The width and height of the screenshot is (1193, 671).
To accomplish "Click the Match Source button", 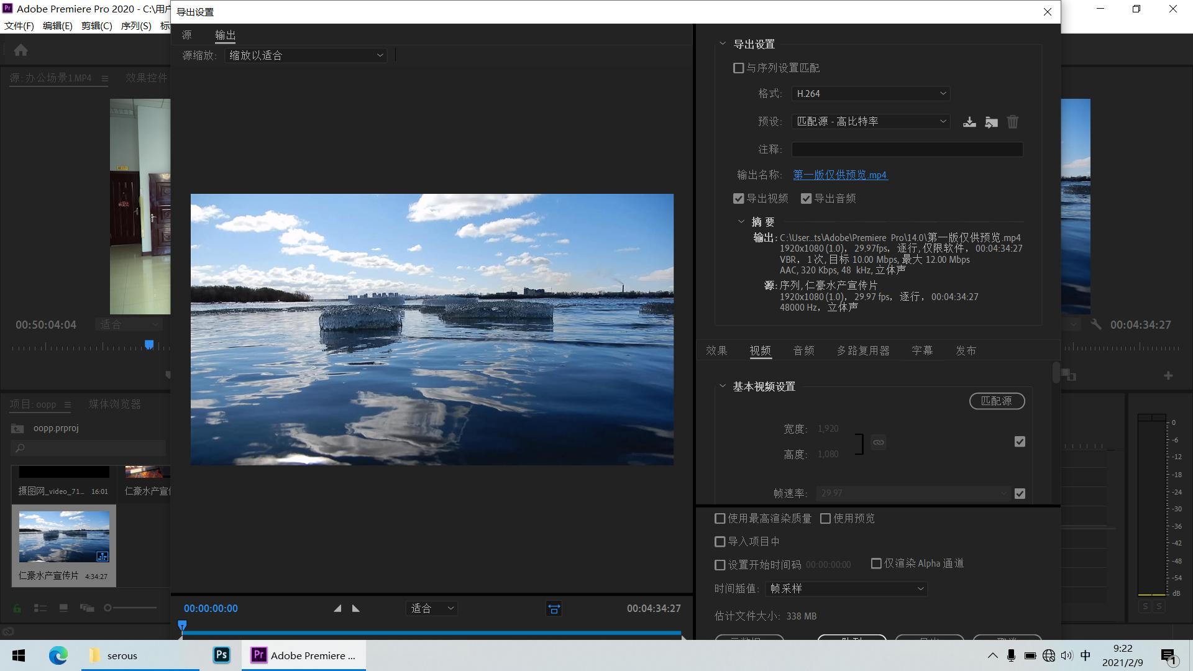I will (x=997, y=401).
